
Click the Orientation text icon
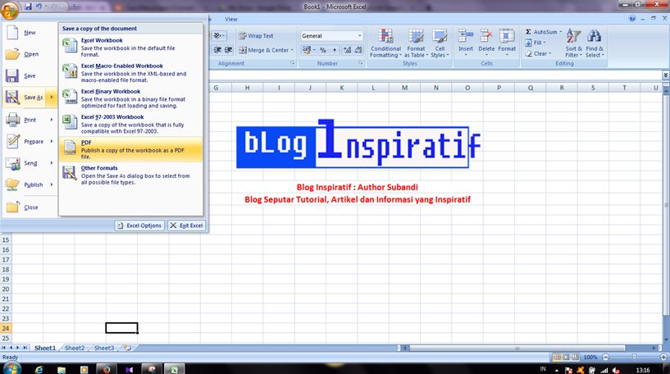pos(219,36)
